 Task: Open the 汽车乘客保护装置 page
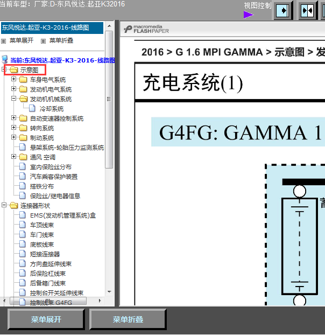click(54, 177)
